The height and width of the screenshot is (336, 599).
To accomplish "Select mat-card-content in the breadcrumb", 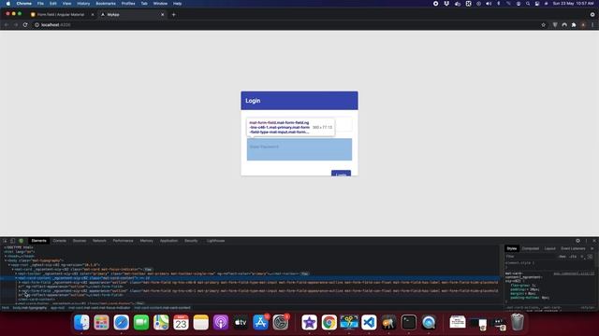I will (x=162, y=308).
